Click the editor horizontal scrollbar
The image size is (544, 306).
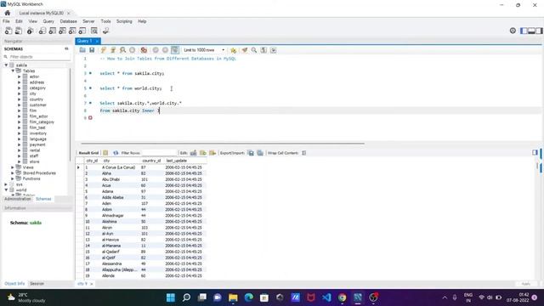click(223, 144)
